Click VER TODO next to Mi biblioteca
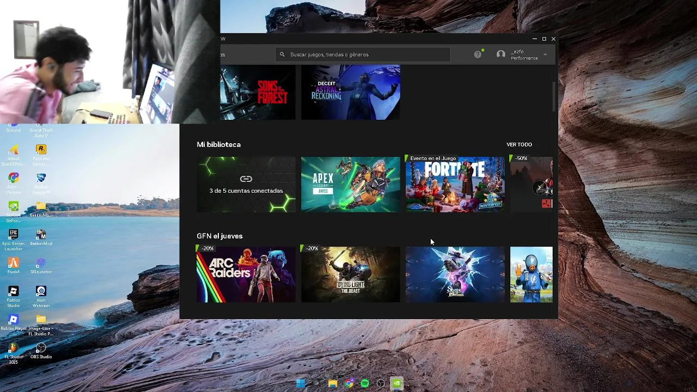 coord(519,144)
